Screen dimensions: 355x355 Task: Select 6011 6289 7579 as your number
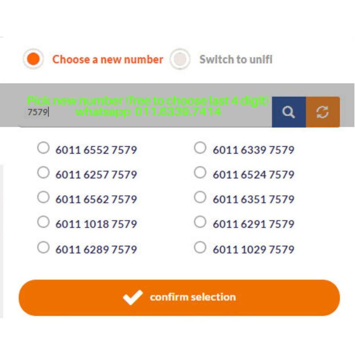click(x=43, y=247)
